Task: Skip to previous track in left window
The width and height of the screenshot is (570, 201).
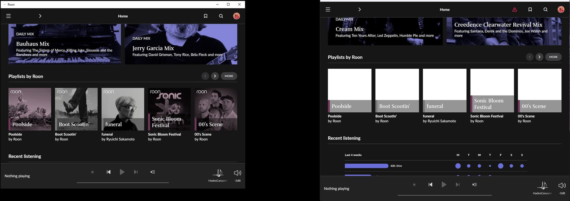Action: pyautogui.click(x=109, y=172)
